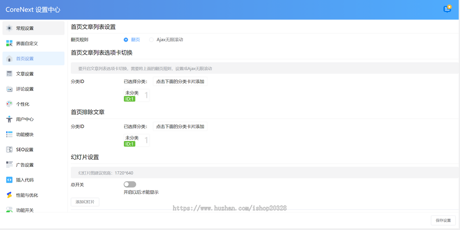This screenshot has height=230, width=460.
Task: Open the message icon in top-right header
Action: [x=447, y=9]
